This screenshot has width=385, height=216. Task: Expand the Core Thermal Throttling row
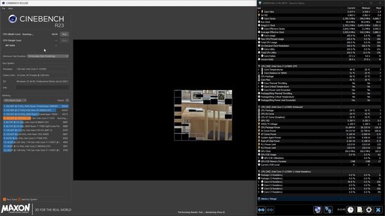[259, 83]
